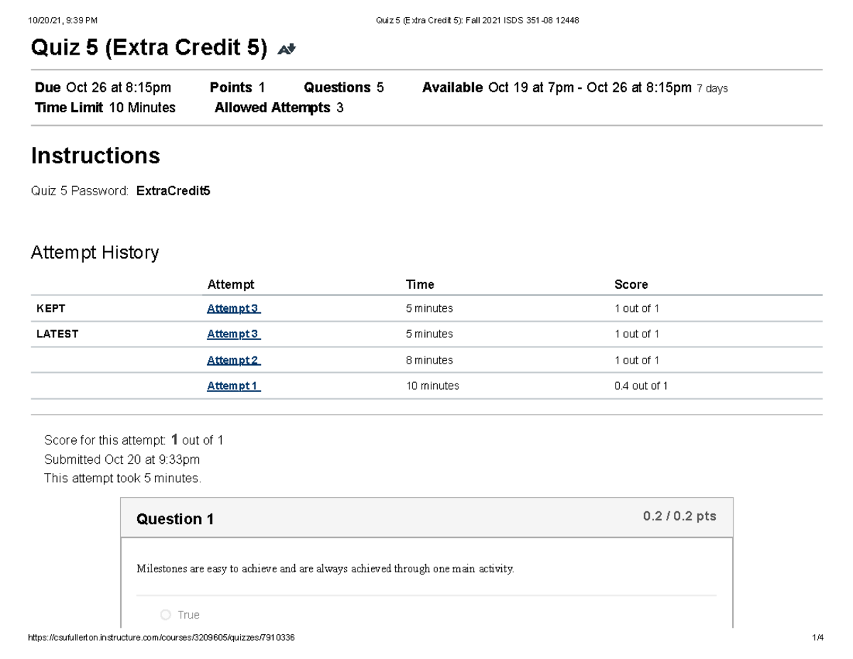Image resolution: width=853 pixels, height=659 pixels.
Task: Open Attempt 1 from attempt history
Action: point(233,386)
